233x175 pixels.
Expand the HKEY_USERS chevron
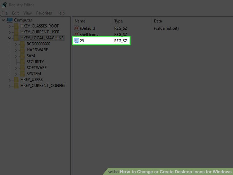coord(10,80)
